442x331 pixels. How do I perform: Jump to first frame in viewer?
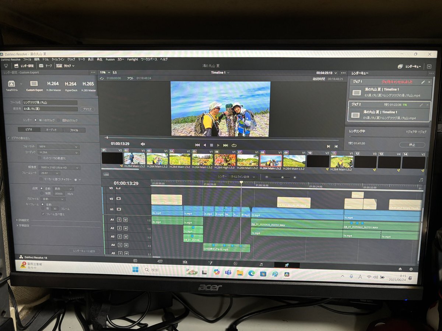(197, 145)
